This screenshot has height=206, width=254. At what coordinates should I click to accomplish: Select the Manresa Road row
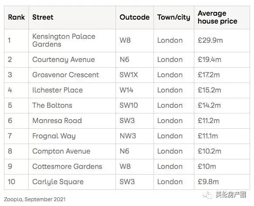tap(127, 121)
